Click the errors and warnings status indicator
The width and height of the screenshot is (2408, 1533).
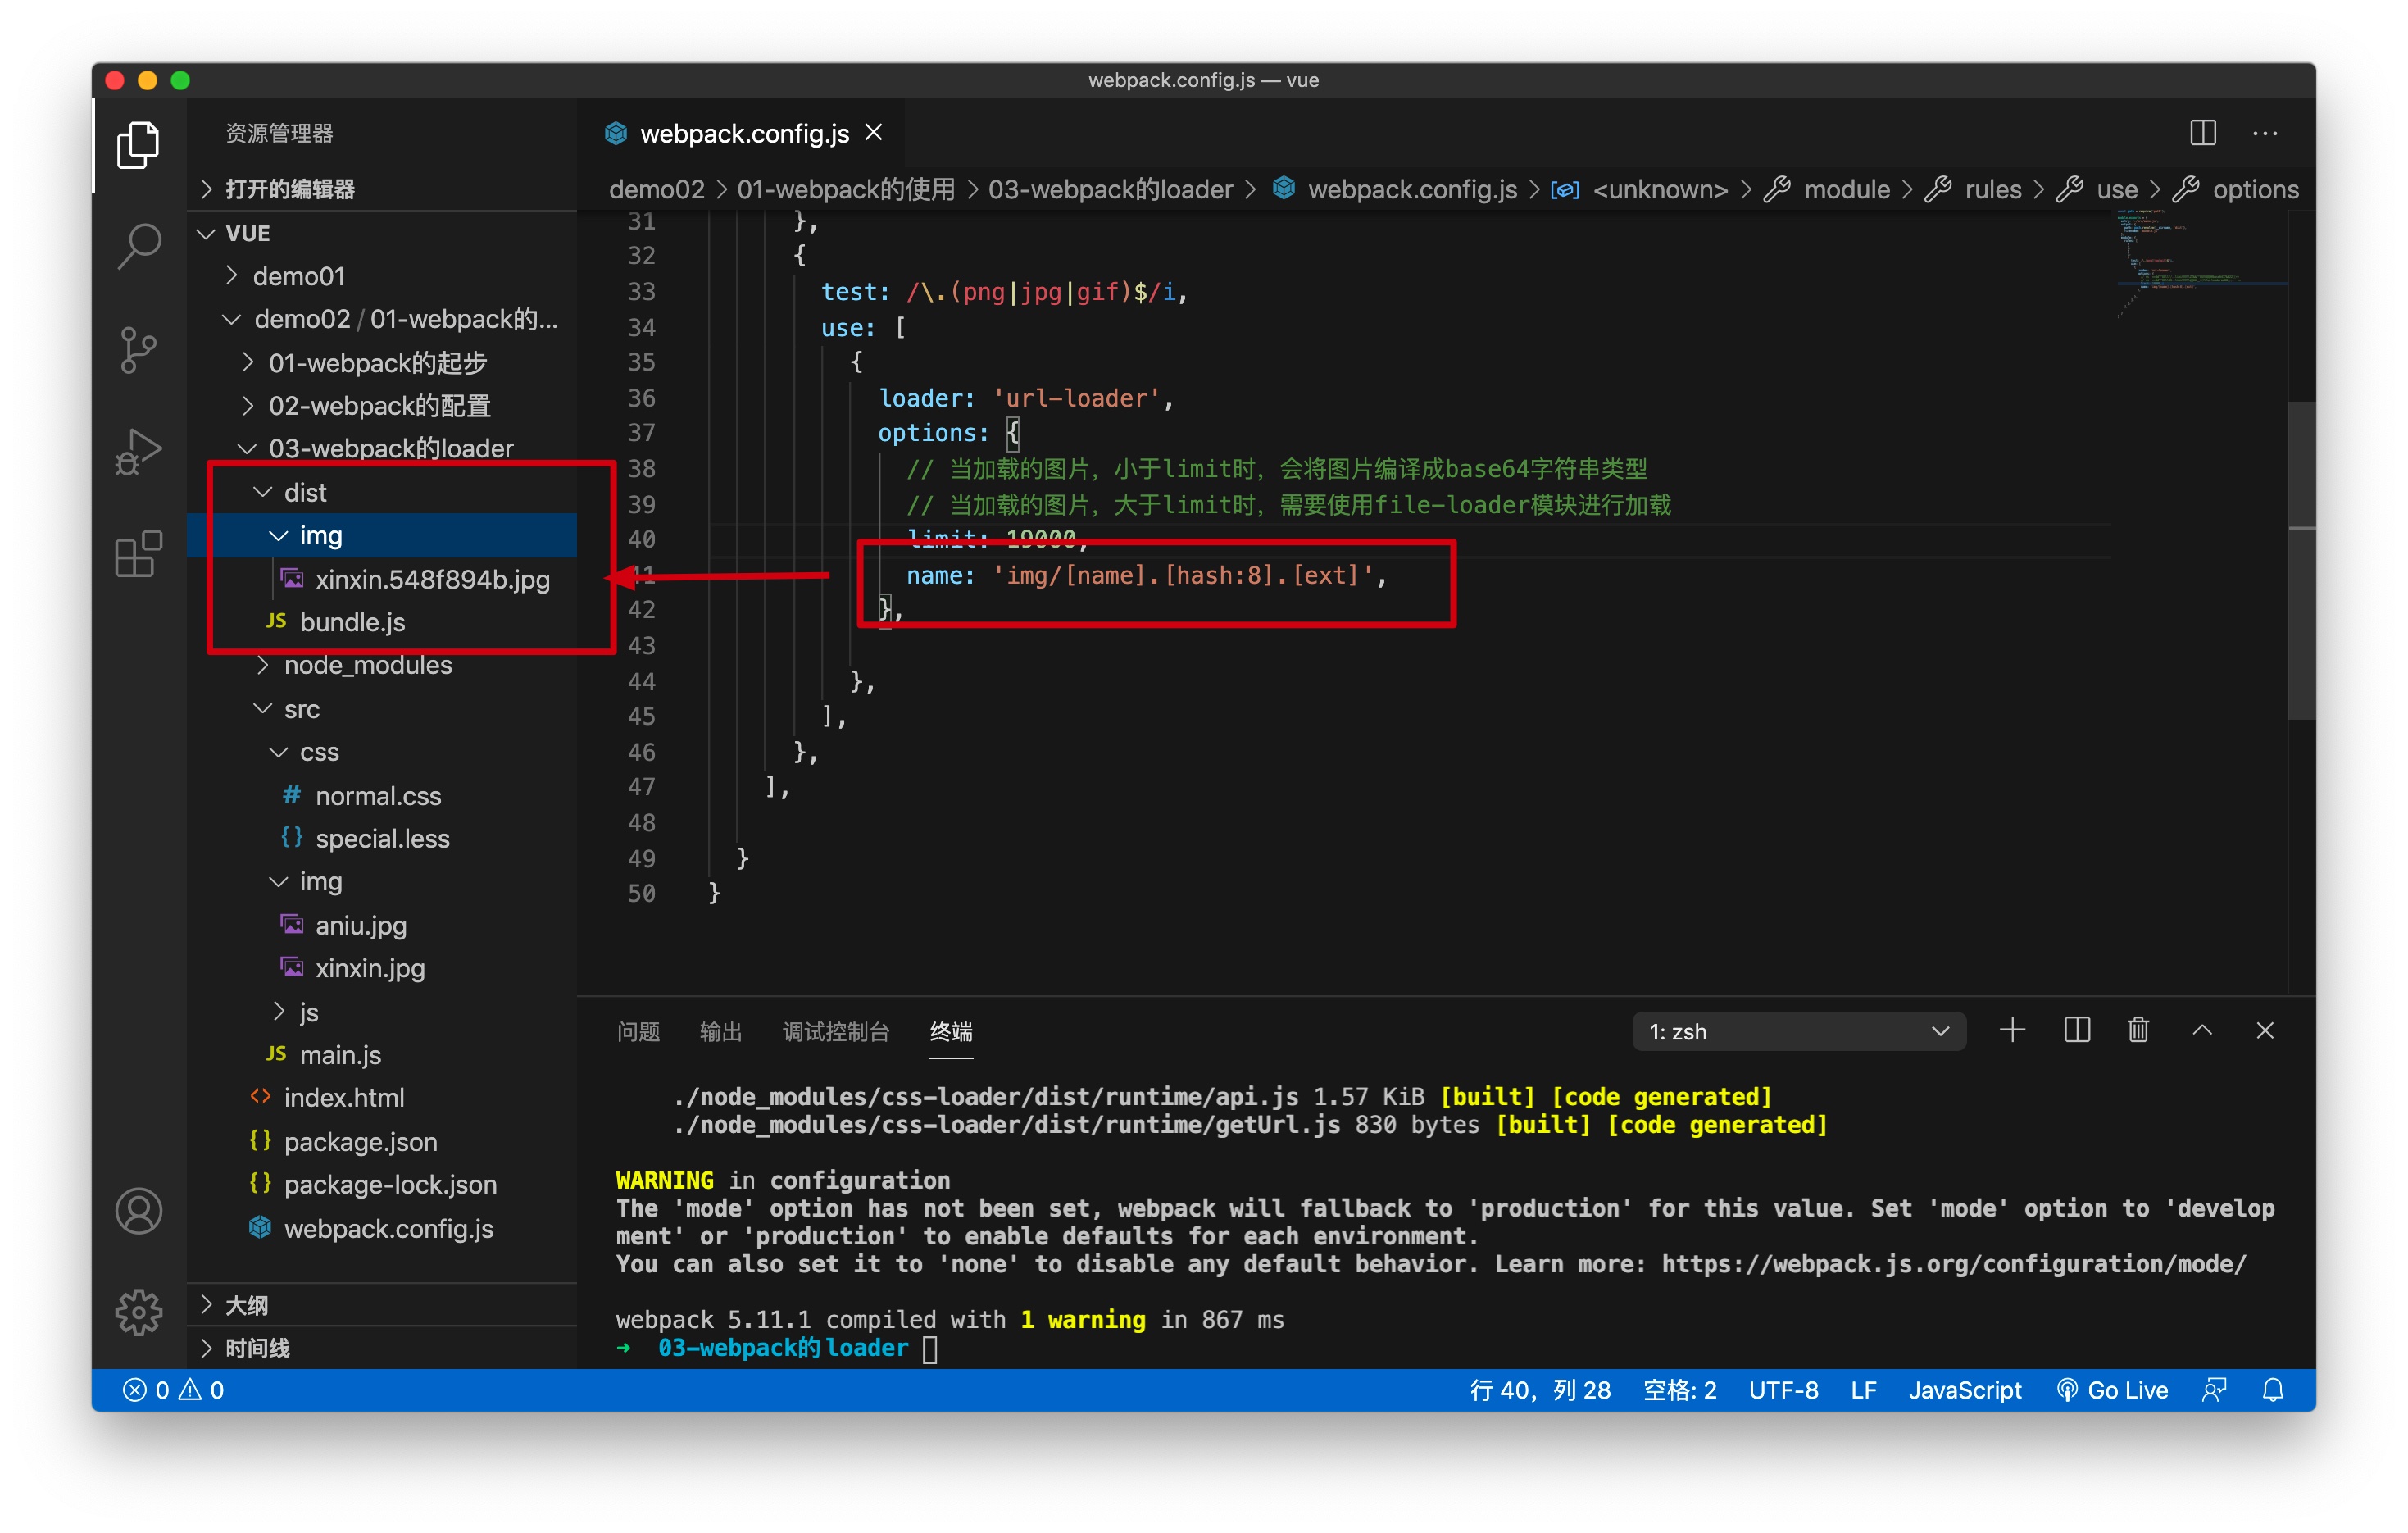(x=173, y=1390)
